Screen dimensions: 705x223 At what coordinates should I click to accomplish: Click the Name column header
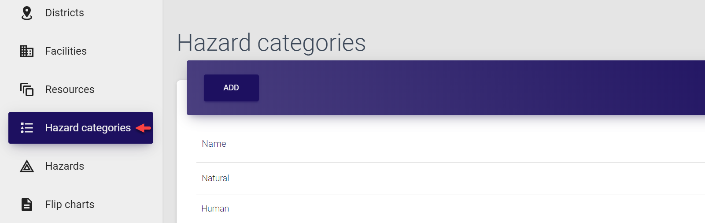214,144
